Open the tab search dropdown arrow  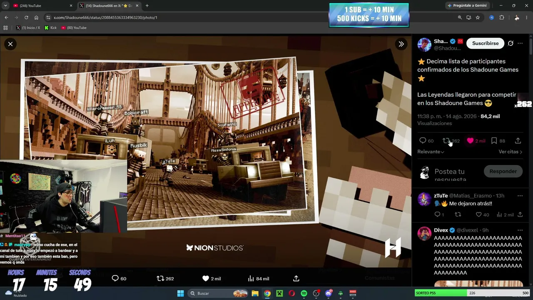(x=5, y=6)
